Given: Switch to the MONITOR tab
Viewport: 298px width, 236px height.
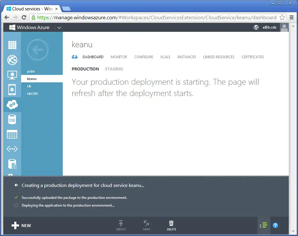Looking at the screenshot, I should [x=119, y=57].
